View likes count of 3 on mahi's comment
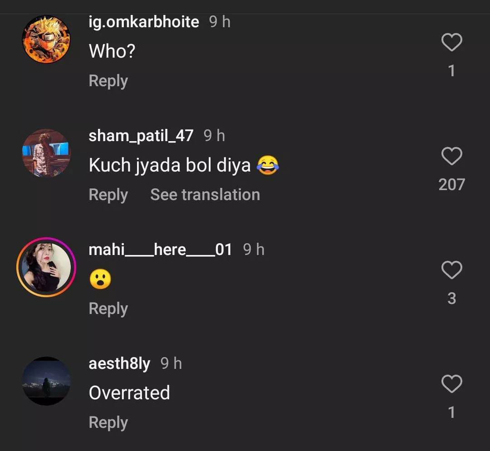 pos(451,299)
